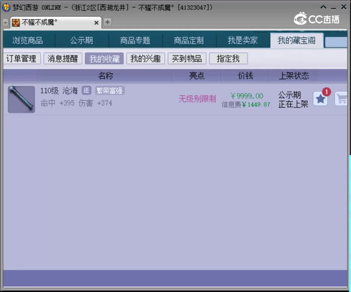
Task: Click 无级别限制 highlight text
Action: point(197,99)
